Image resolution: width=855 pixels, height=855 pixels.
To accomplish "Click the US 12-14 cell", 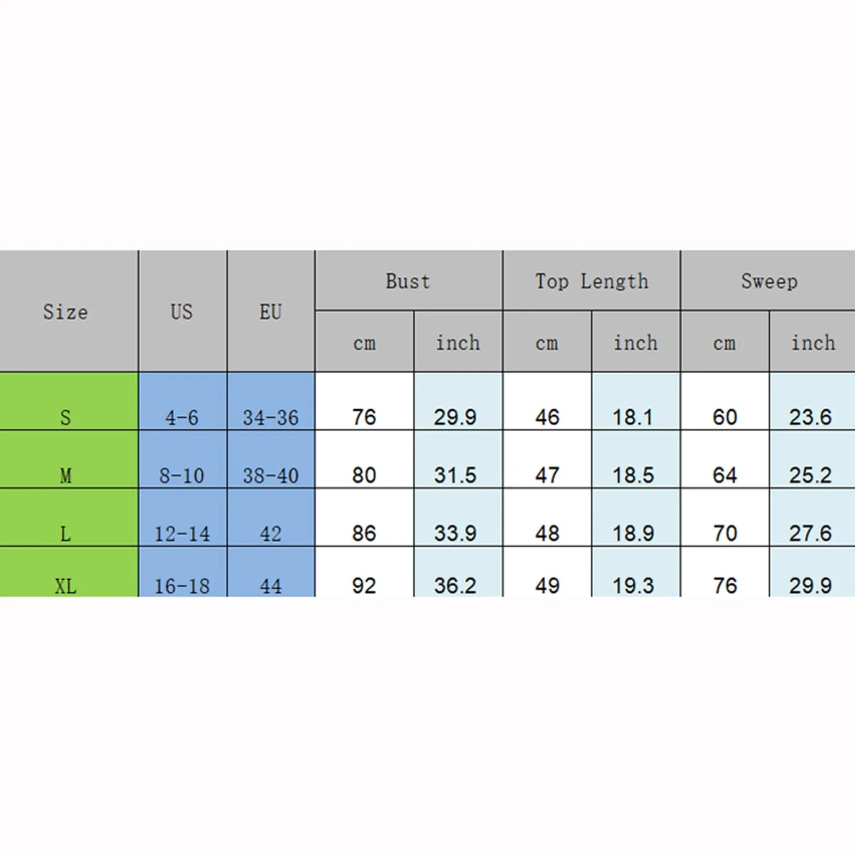I will coord(183,517).
